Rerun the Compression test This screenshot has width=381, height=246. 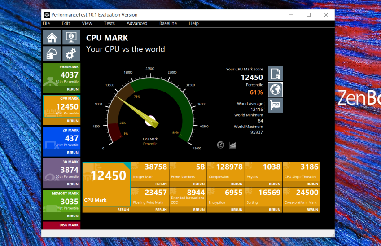coord(236,184)
